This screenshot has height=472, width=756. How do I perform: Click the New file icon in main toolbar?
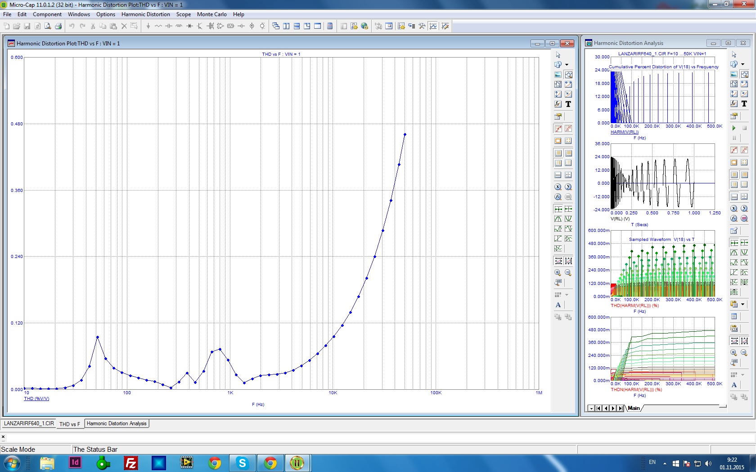(6, 26)
